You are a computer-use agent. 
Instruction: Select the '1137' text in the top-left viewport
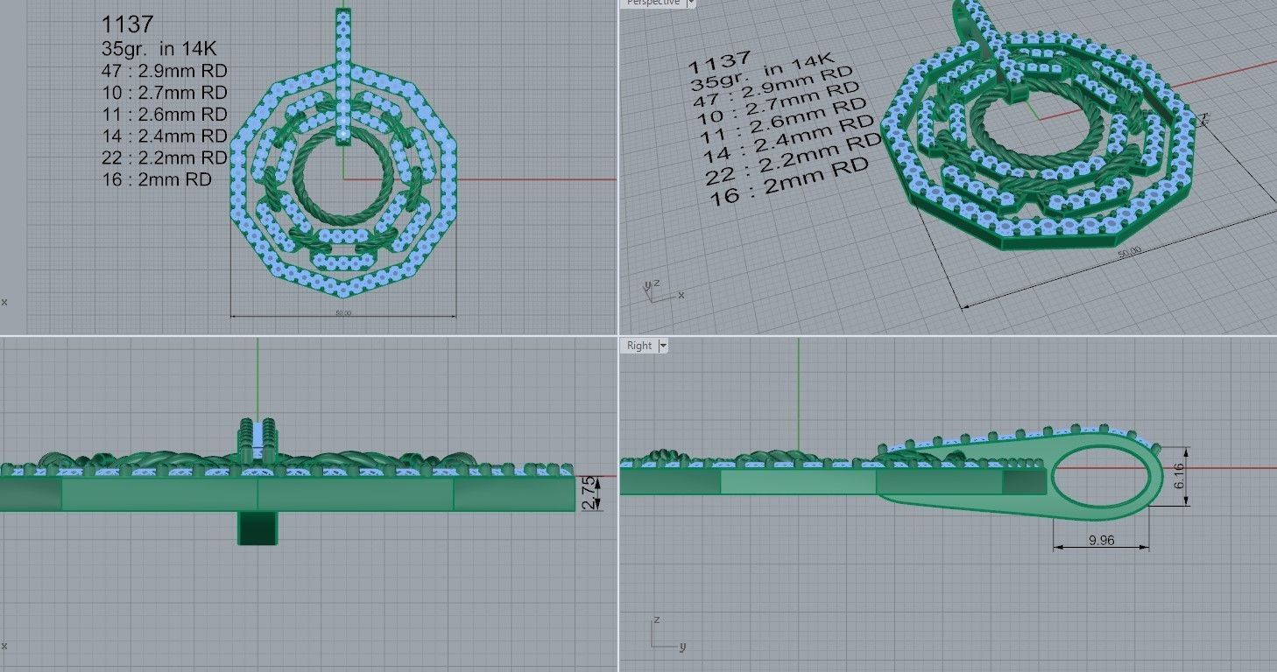[x=127, y=24]
